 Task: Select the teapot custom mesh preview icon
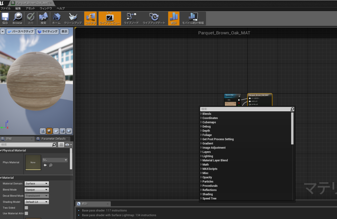[69, 131]
